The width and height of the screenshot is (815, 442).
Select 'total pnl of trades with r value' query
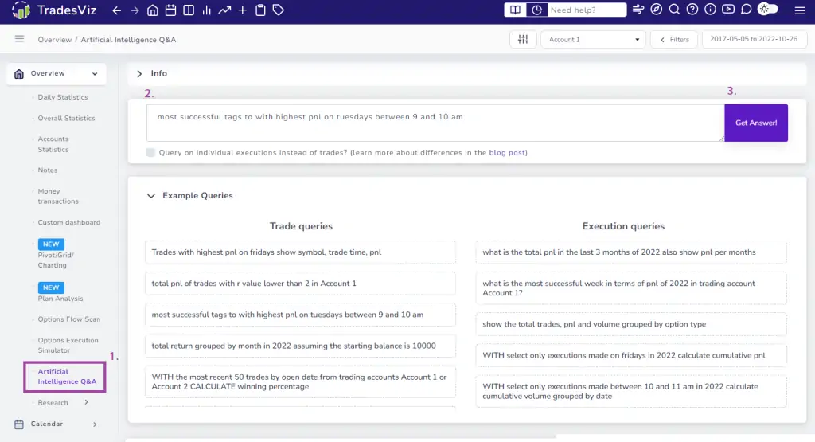click(x=300, y=284)
